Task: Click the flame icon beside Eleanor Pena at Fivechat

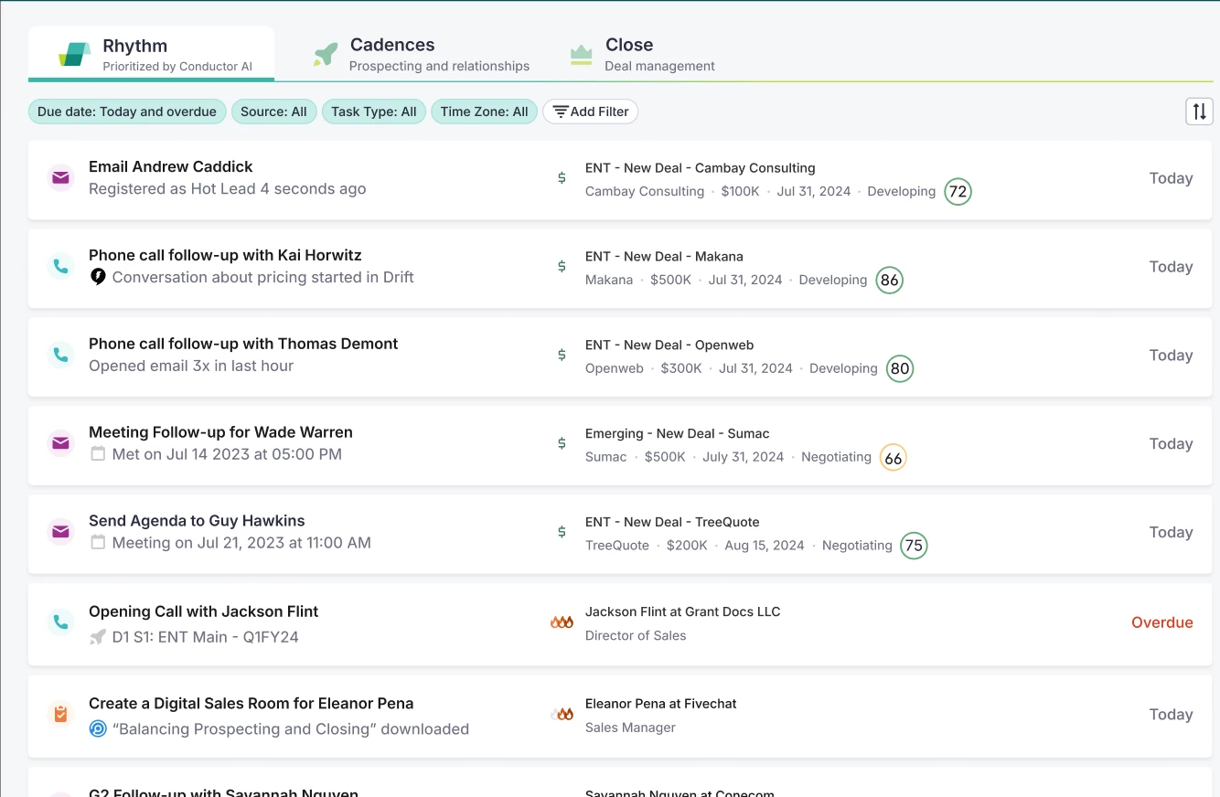Action: pos(562,714)
